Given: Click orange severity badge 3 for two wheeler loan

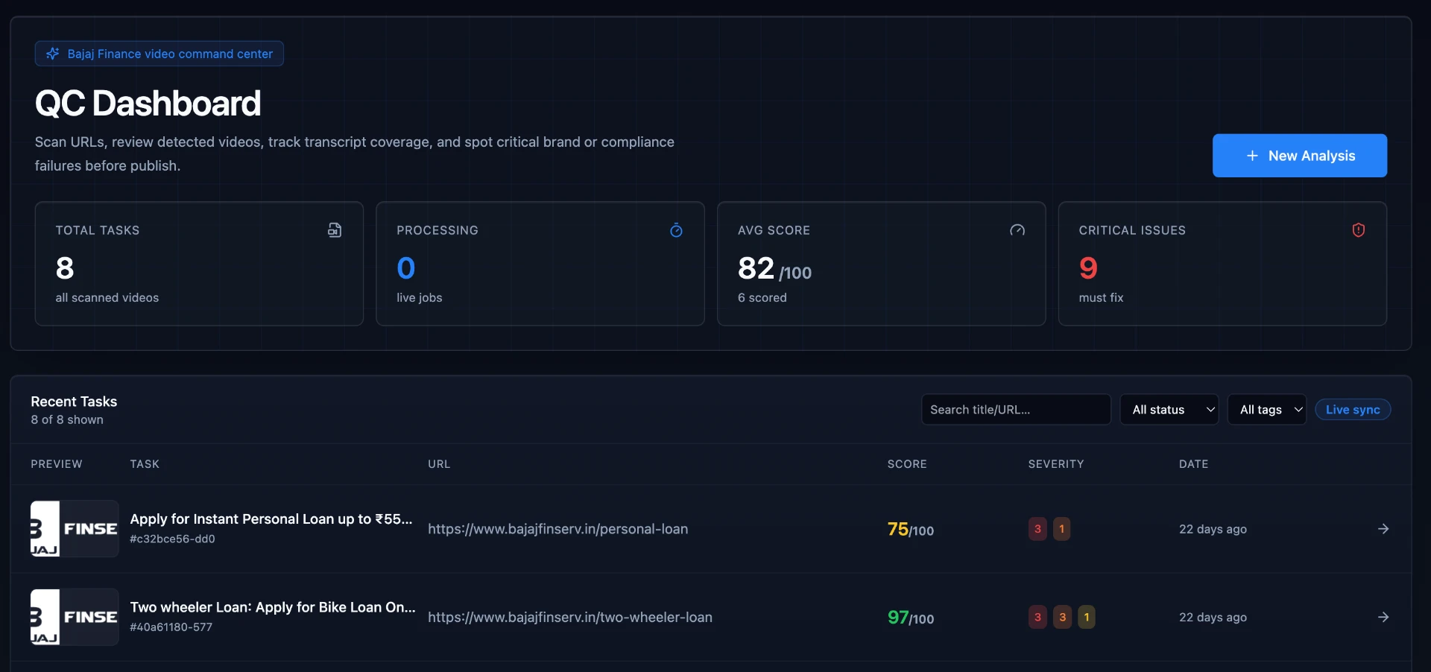Looking at the screenshot, I should [x=1062, y=617].
